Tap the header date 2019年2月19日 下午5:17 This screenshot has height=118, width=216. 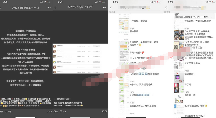[80, 7]
